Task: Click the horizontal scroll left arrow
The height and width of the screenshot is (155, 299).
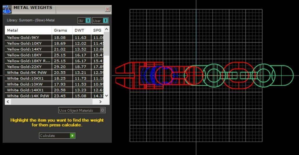Action: [x=8, y=102]
